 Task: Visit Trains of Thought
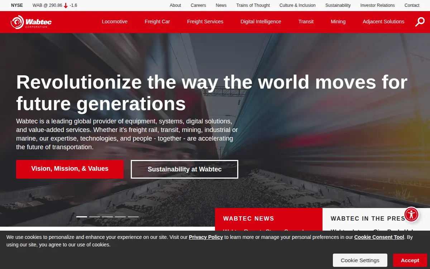pyautogui.click(x=253, y=5)
